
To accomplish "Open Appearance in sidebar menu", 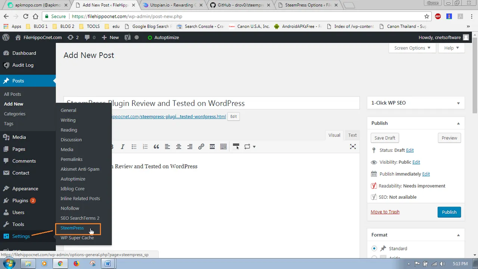I will [25, 189].
